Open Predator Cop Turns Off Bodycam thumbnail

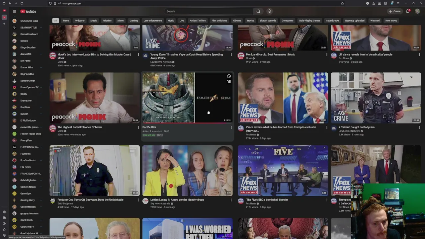point(95,171)
